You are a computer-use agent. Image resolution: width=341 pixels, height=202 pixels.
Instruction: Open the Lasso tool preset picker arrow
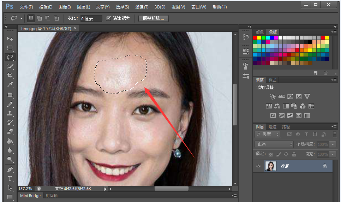[21, 18]
